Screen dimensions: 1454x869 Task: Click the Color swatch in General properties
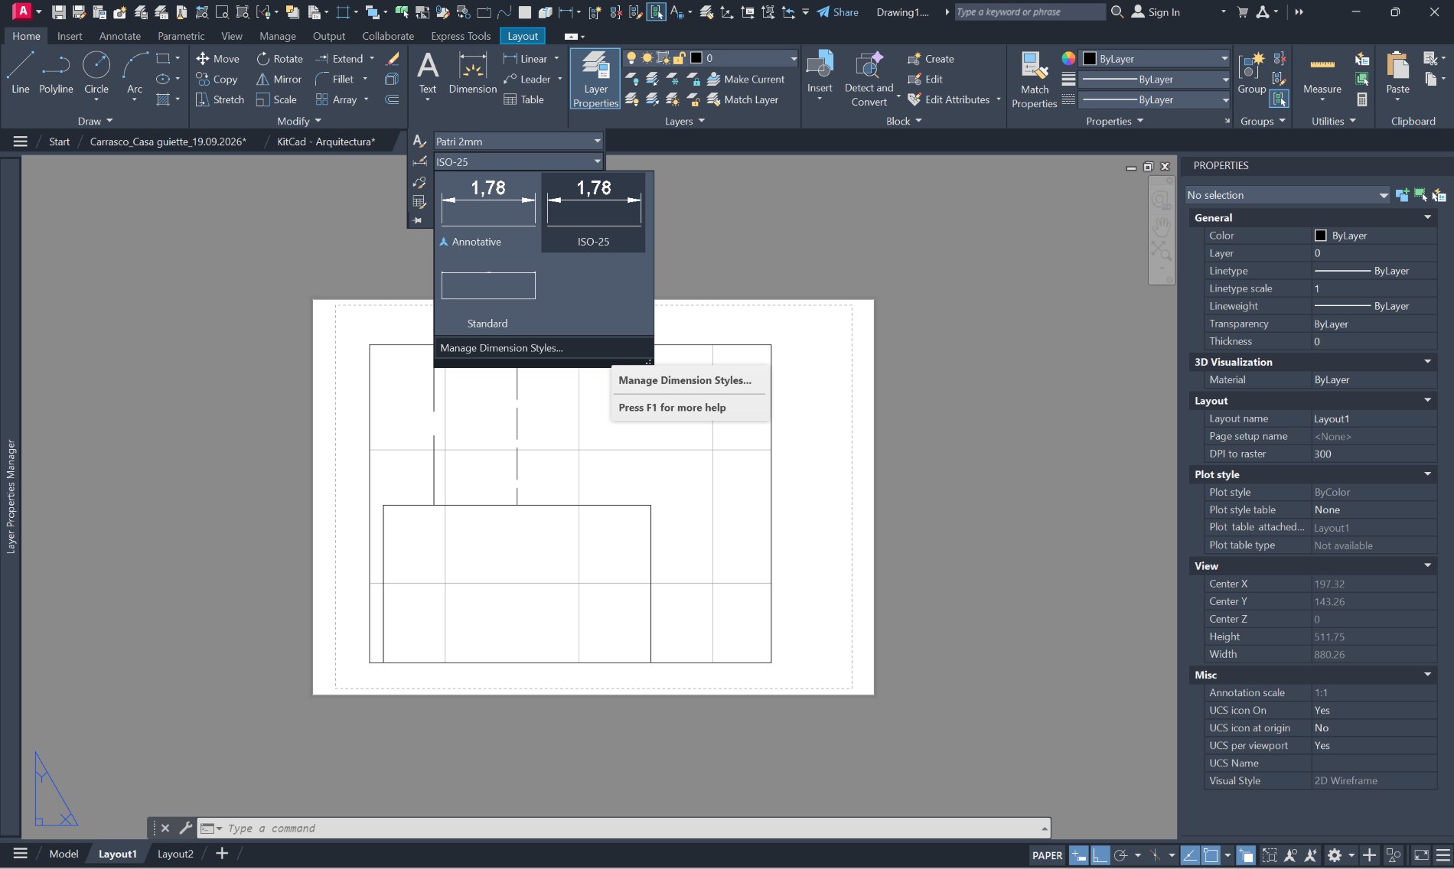(1320, 236)
